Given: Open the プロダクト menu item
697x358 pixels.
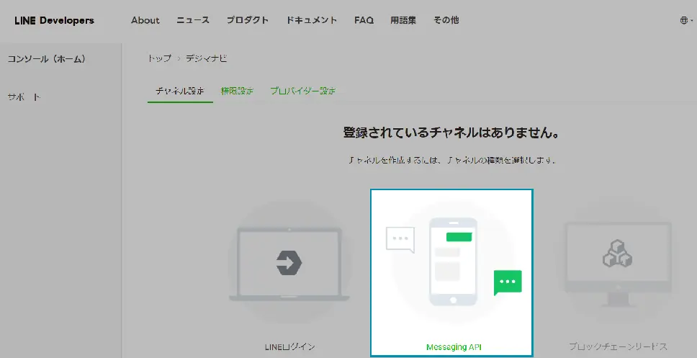Looking at the screenshot, I should point(248,20).
